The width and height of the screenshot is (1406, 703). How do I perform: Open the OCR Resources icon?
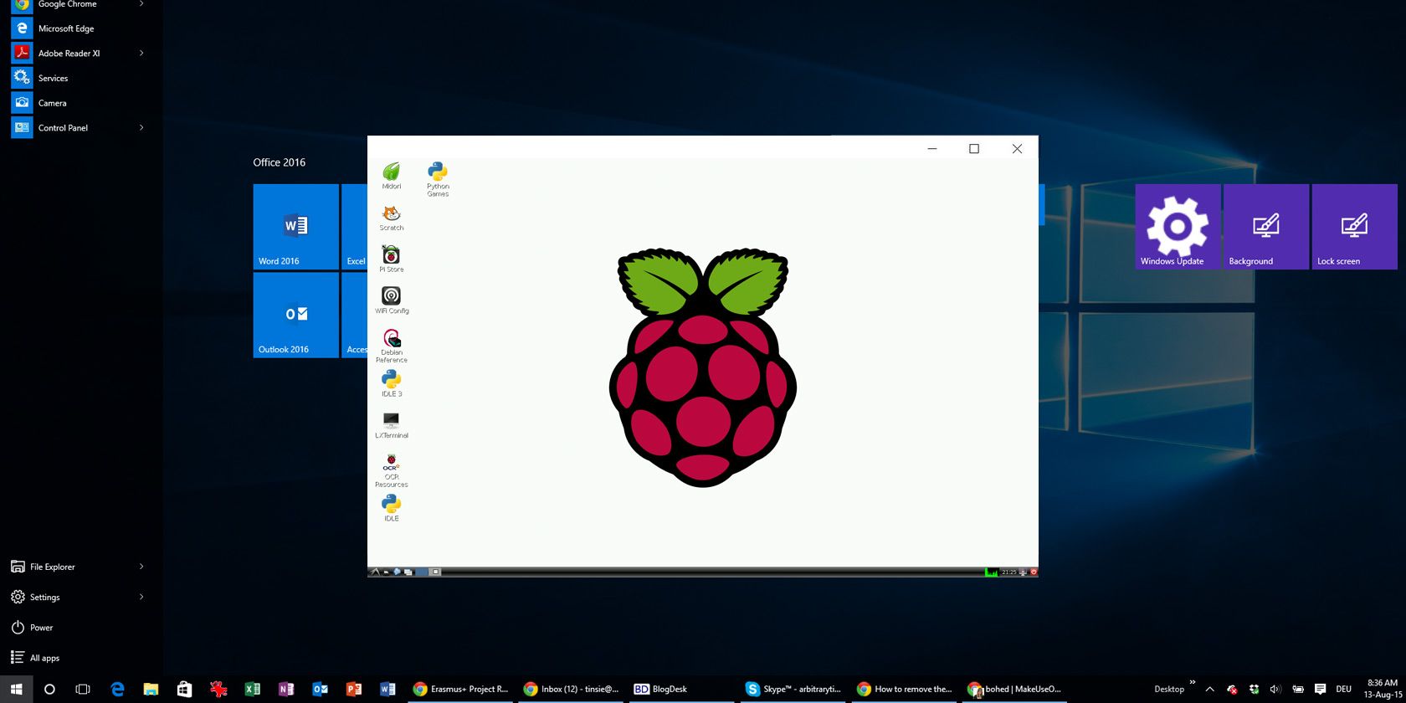tap(391, 470)
